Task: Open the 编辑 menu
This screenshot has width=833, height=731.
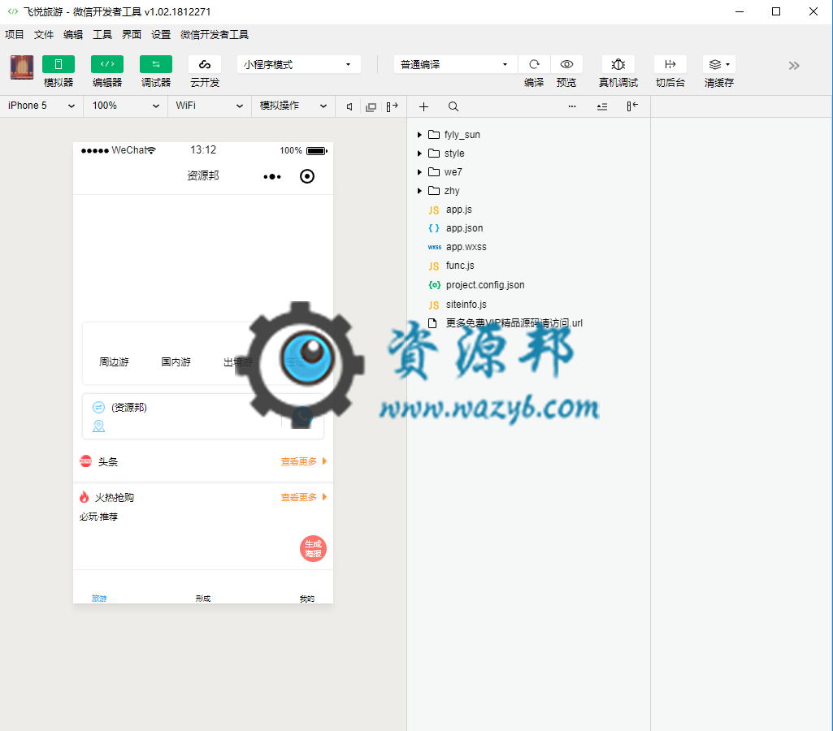Action: (73, 34)
